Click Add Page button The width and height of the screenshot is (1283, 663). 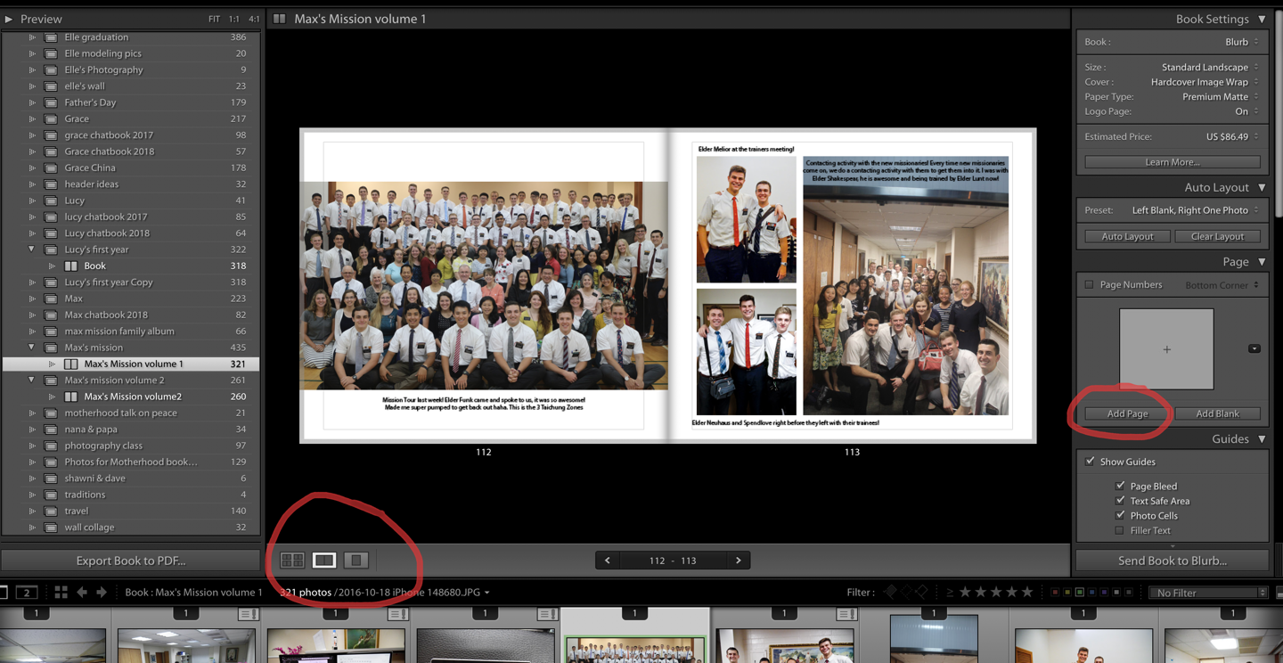click(1127, 413)
